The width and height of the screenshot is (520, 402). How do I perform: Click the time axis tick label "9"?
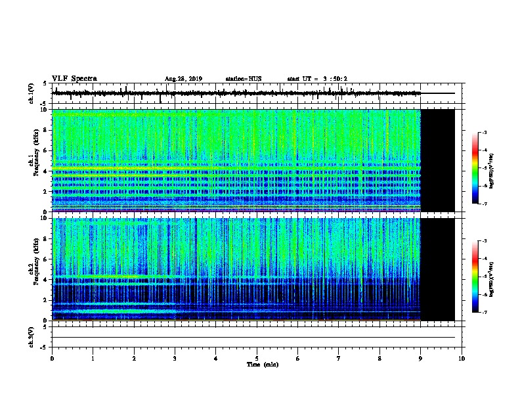point(420,358)
